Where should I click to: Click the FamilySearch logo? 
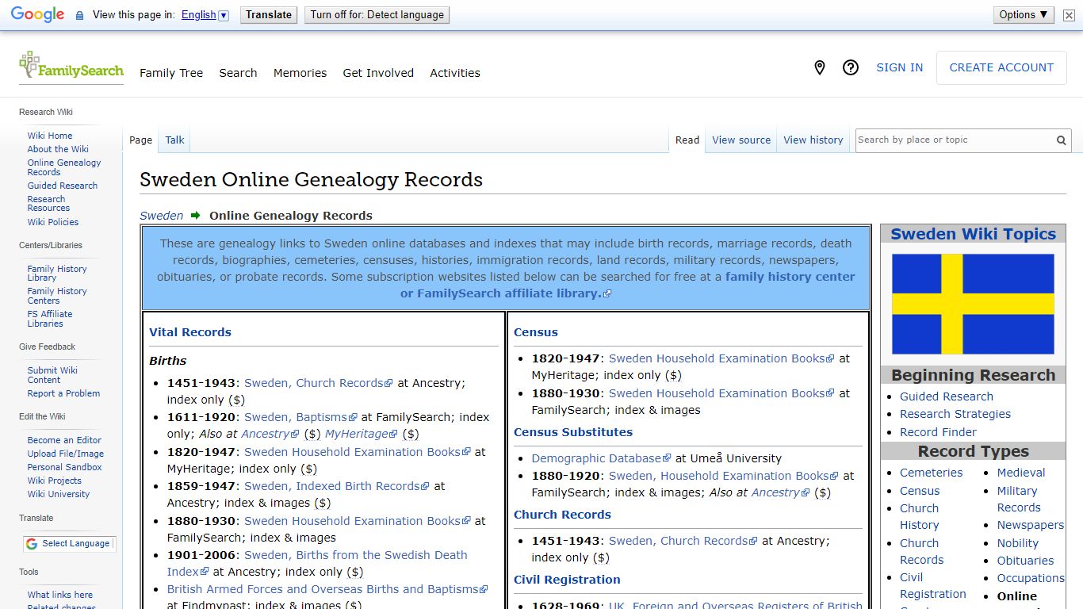71,67
